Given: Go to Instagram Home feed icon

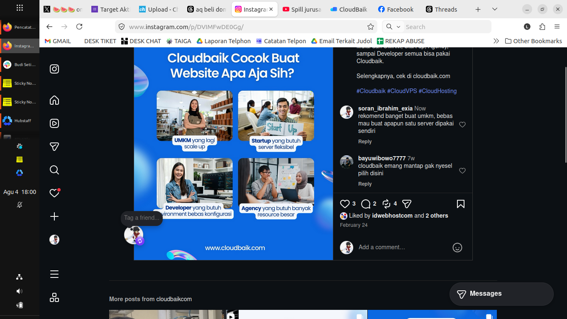Looking at the screenshot, I should click(x=54, y=100).
